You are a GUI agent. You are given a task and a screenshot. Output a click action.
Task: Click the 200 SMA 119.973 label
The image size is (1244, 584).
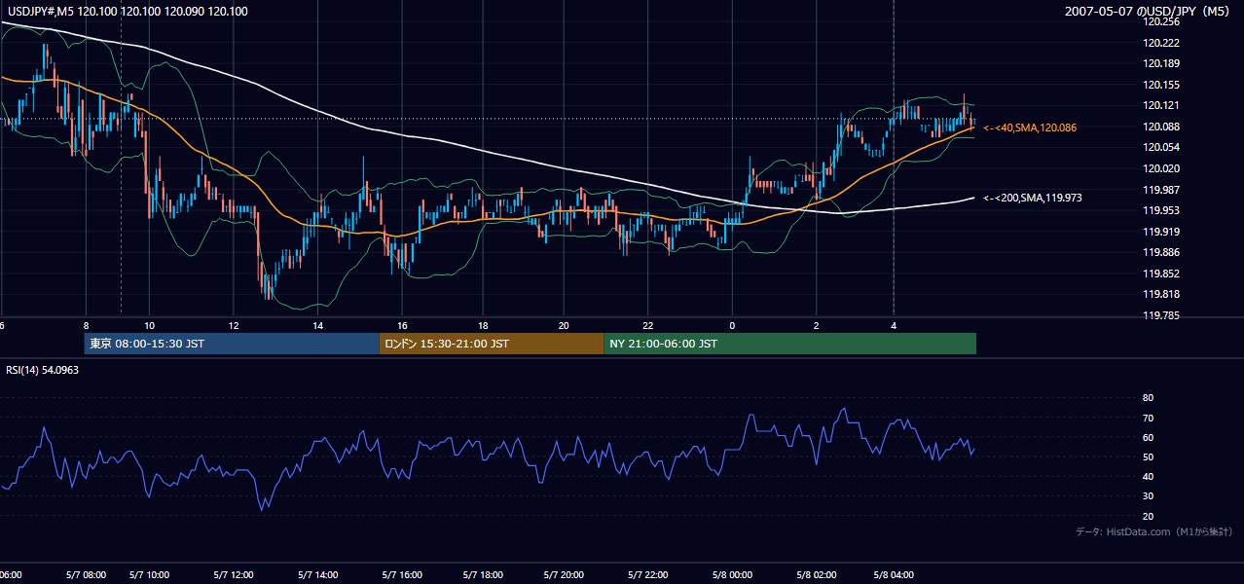point(1033,198)
